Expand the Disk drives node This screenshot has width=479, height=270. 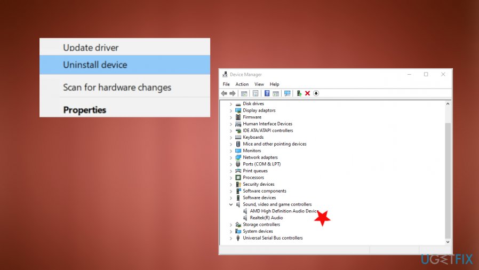[231, 104]
